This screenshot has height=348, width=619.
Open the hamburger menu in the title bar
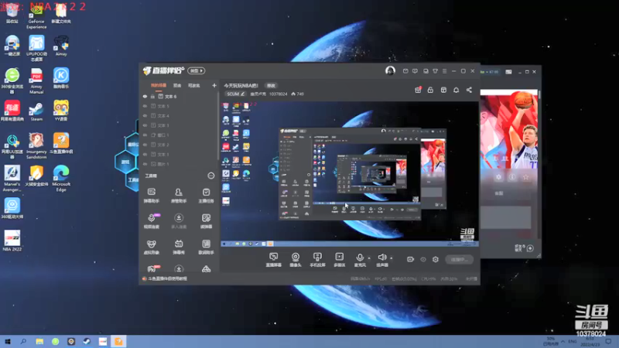pos(444,71)
